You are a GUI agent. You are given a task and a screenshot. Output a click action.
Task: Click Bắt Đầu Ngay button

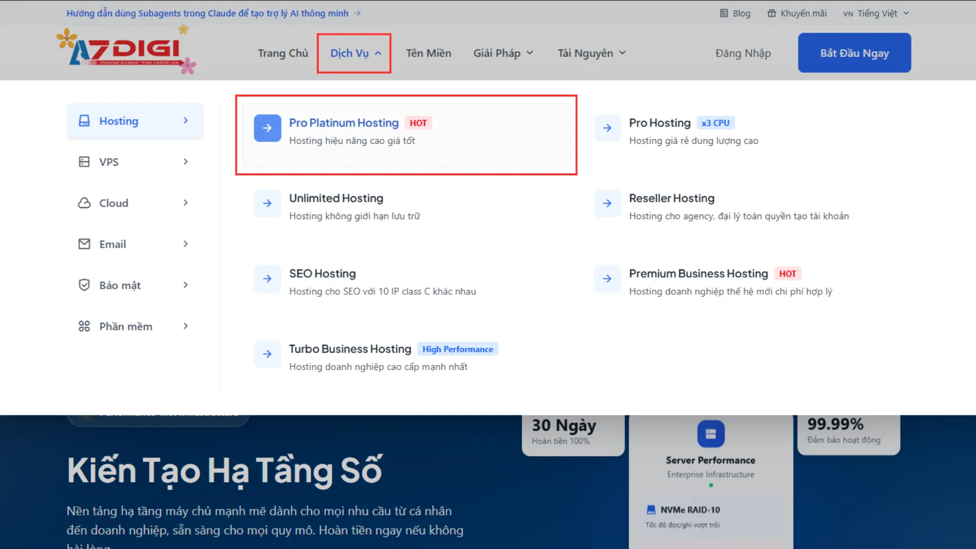point(855,53)
